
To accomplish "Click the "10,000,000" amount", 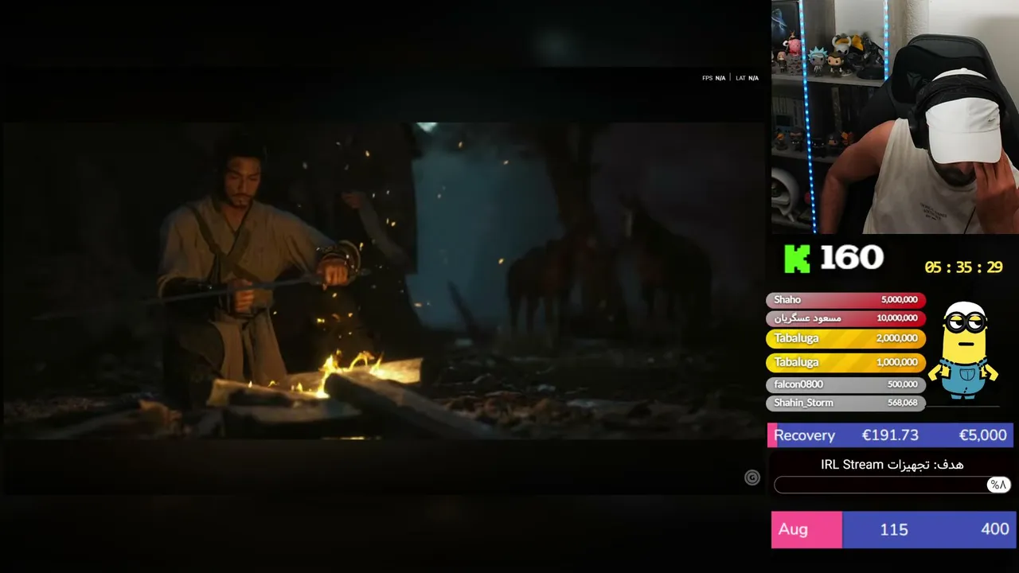I will coord(897,318).
